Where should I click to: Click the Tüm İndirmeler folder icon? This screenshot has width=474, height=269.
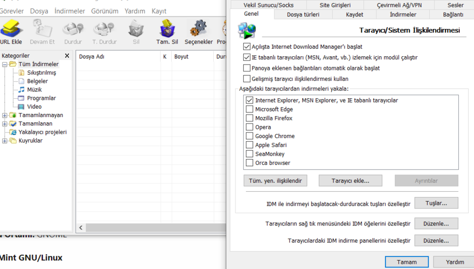point(13,64)
